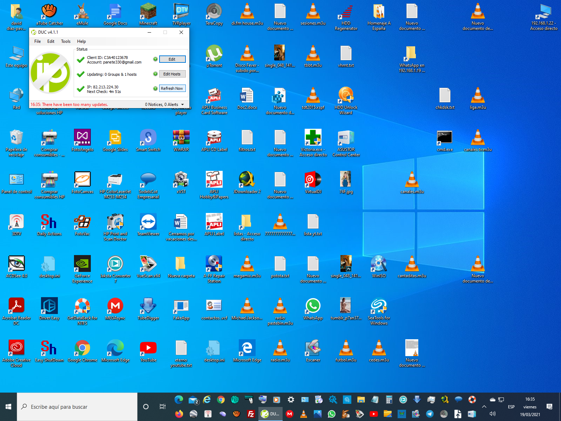Expand the Notices and Alerts dropdown arrow
Screen dimensions: 561x421
pos(182,105)
